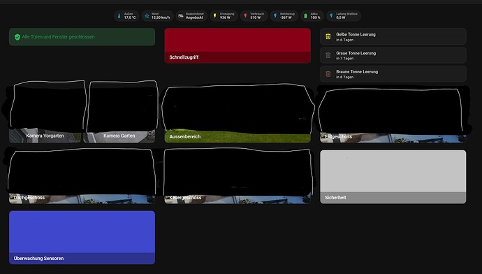Open the Netzbezug blue lightning icon
Screen dimensions: 482x274
(275, 15)
